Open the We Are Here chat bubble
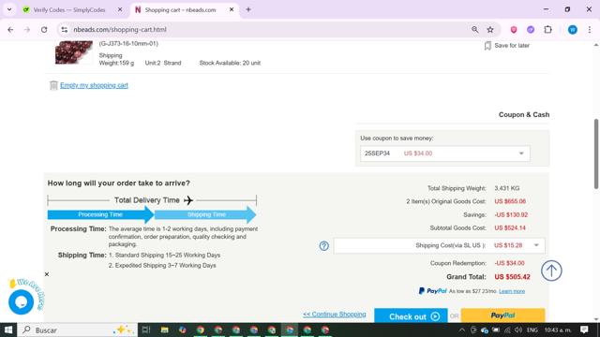 coord(21,301)
